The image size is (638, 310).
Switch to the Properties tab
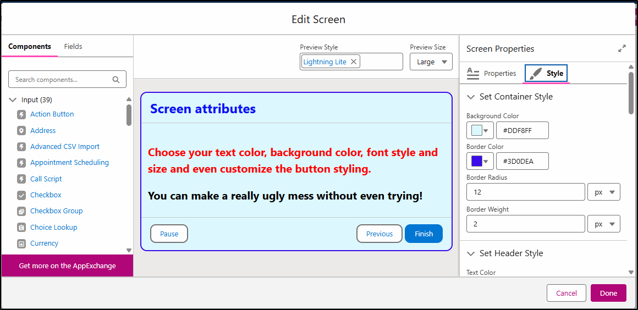(x=492, y=73)
